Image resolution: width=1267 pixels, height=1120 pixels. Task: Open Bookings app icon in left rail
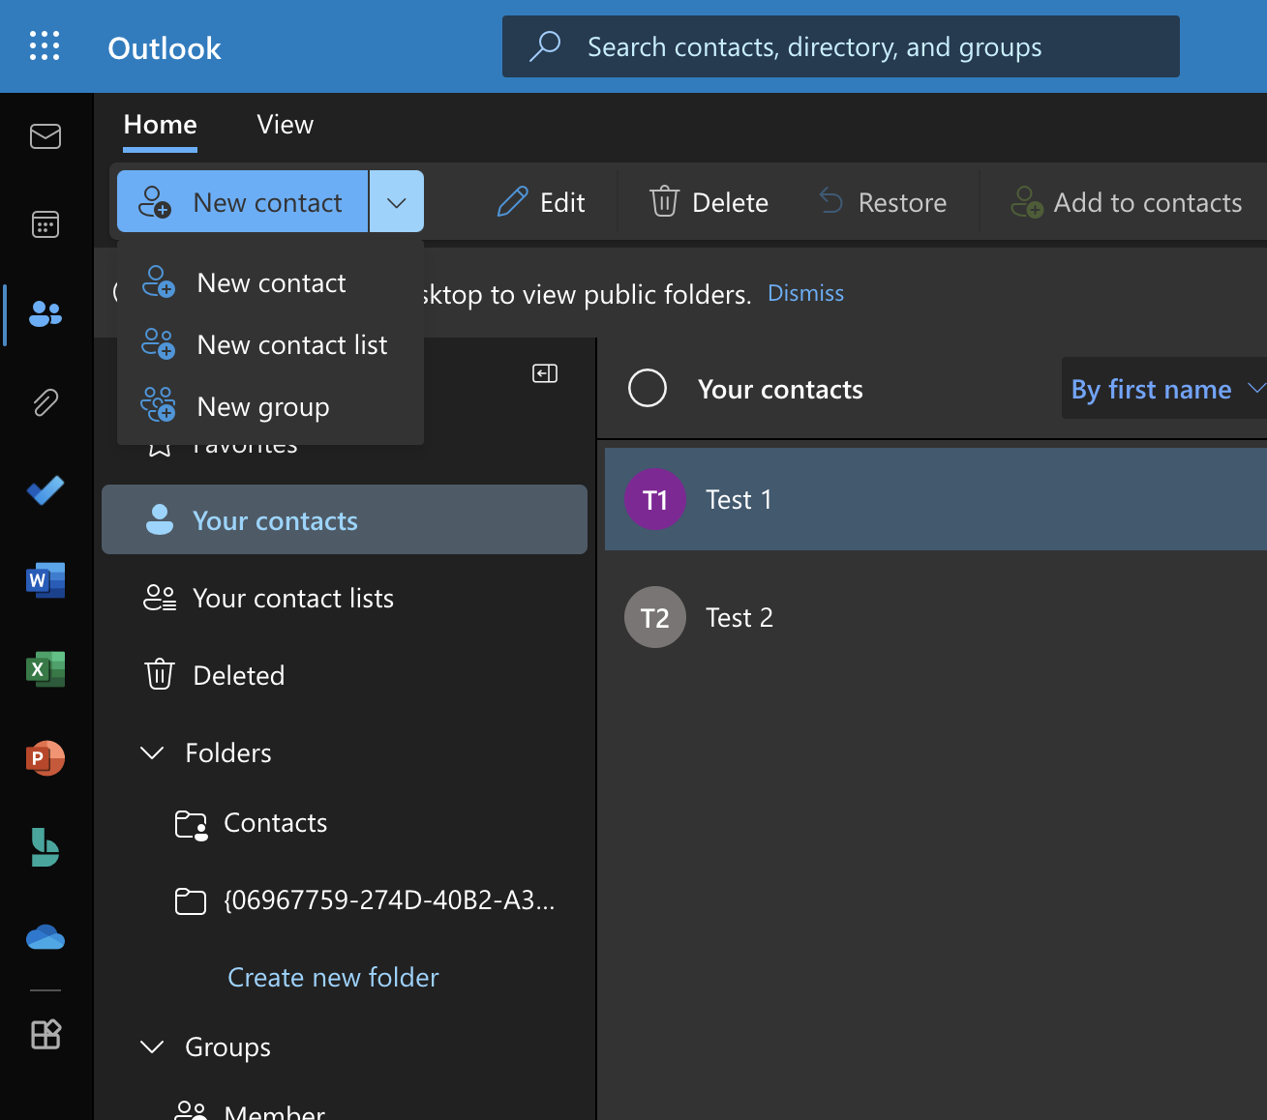45,847
